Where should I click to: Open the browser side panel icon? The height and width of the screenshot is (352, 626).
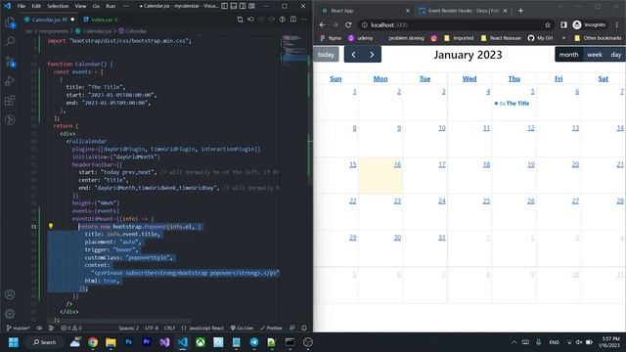tap(563, 24)
